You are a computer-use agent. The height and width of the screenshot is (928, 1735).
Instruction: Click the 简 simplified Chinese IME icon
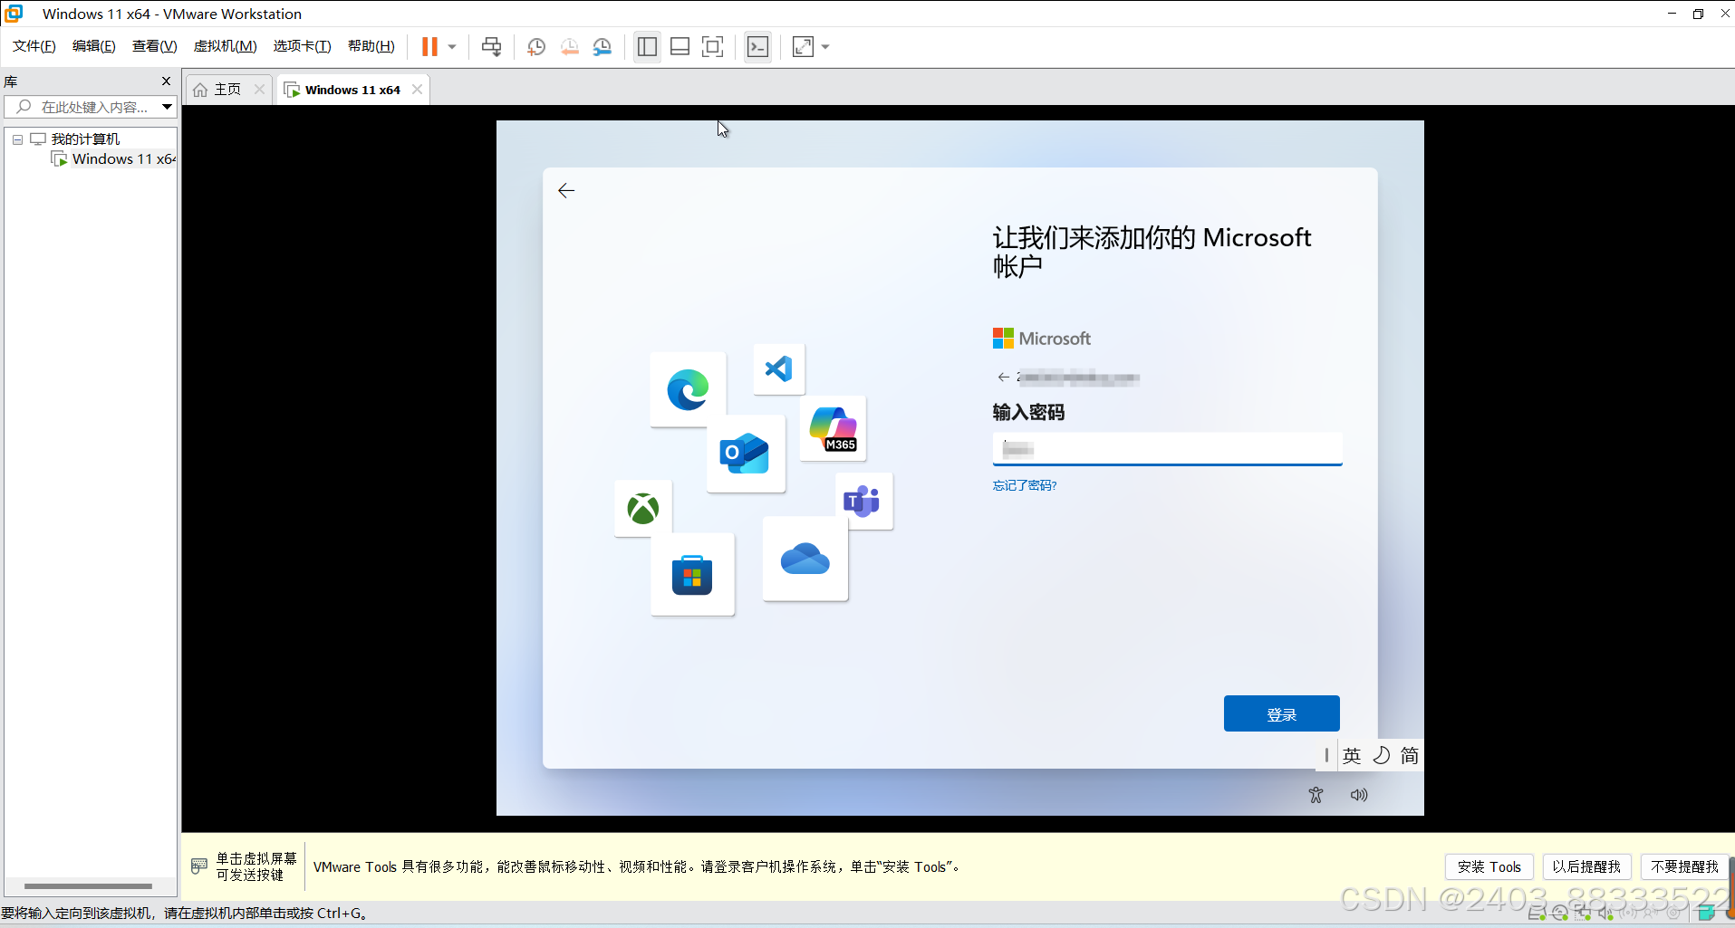(1410, 755)
